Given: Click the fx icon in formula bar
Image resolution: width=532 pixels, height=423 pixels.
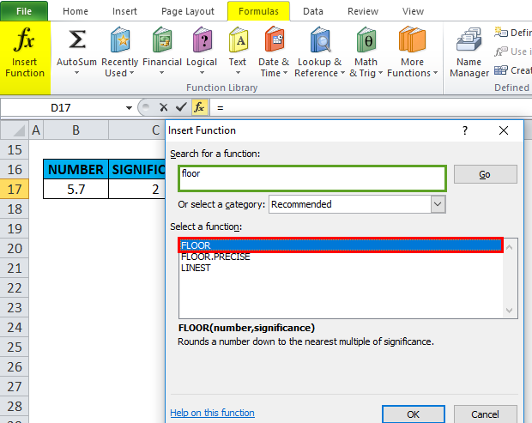Looking at the screenshot, I should coord(199,107).
